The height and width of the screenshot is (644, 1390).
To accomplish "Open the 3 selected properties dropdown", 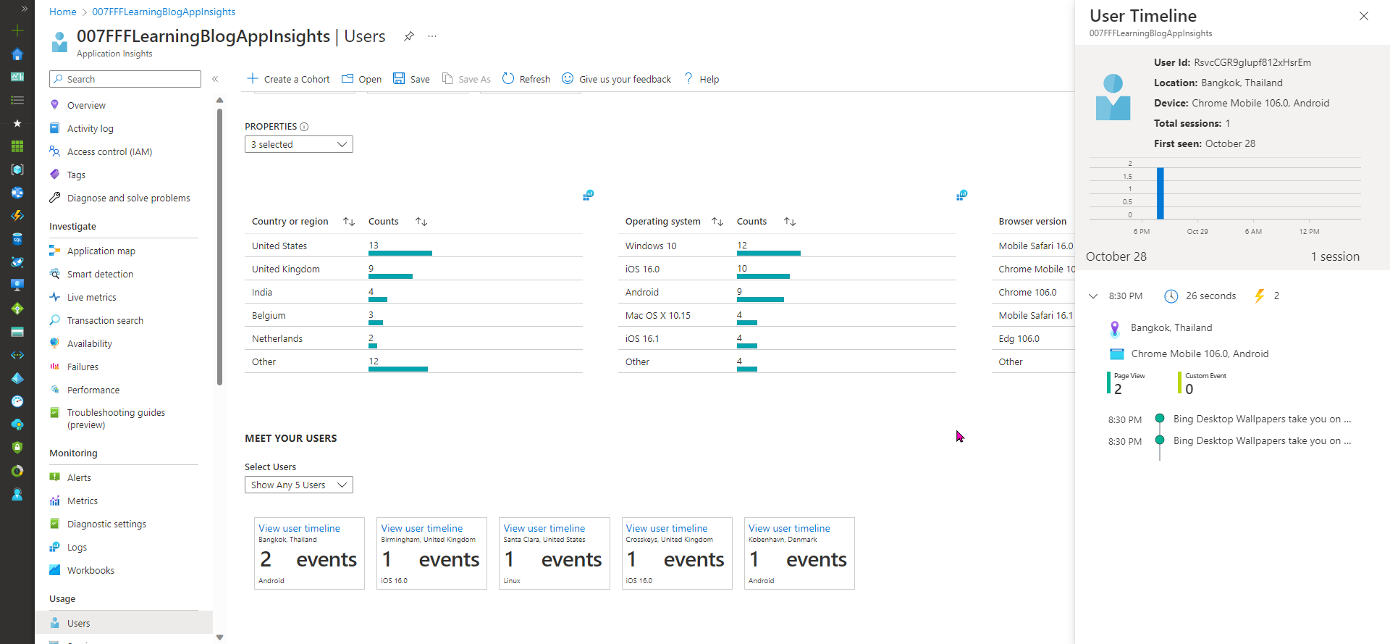I will click(298, 145).
